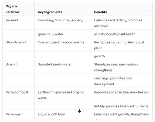Select the Key Ingredients column header
The image size is (155, 122).
(63, 9)
